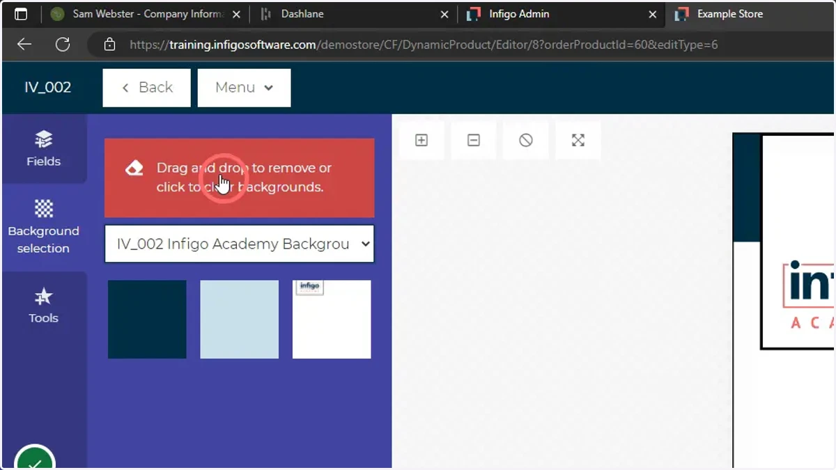Go back with the Back button

(x=147, y=88)
